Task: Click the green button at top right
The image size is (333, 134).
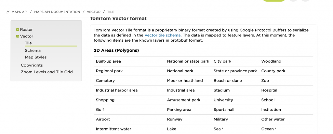Action: point(274,1)
